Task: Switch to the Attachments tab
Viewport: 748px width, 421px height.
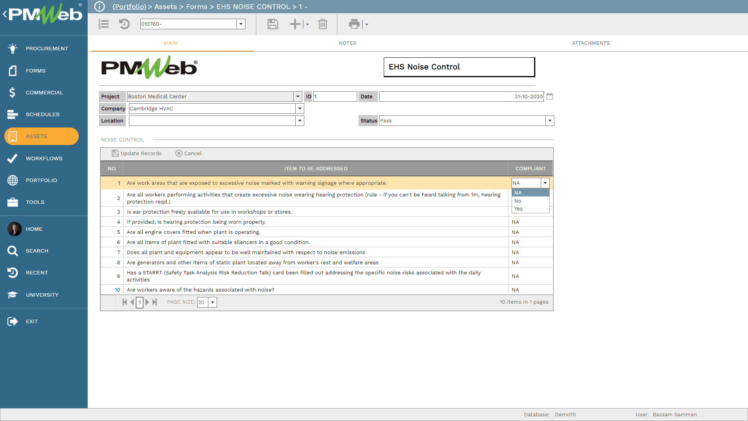Action: click(x=591, y=43)
